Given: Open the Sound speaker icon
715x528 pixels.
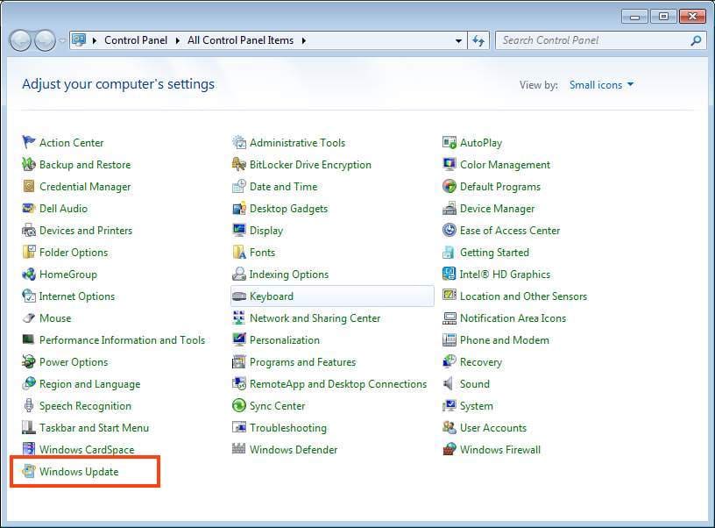Looking at the screenshot, I should pos(450,384).
